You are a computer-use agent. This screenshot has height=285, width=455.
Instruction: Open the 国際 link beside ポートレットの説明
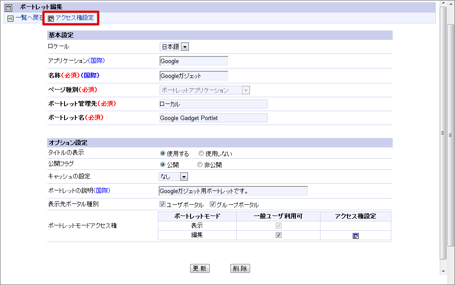[102, 190]
